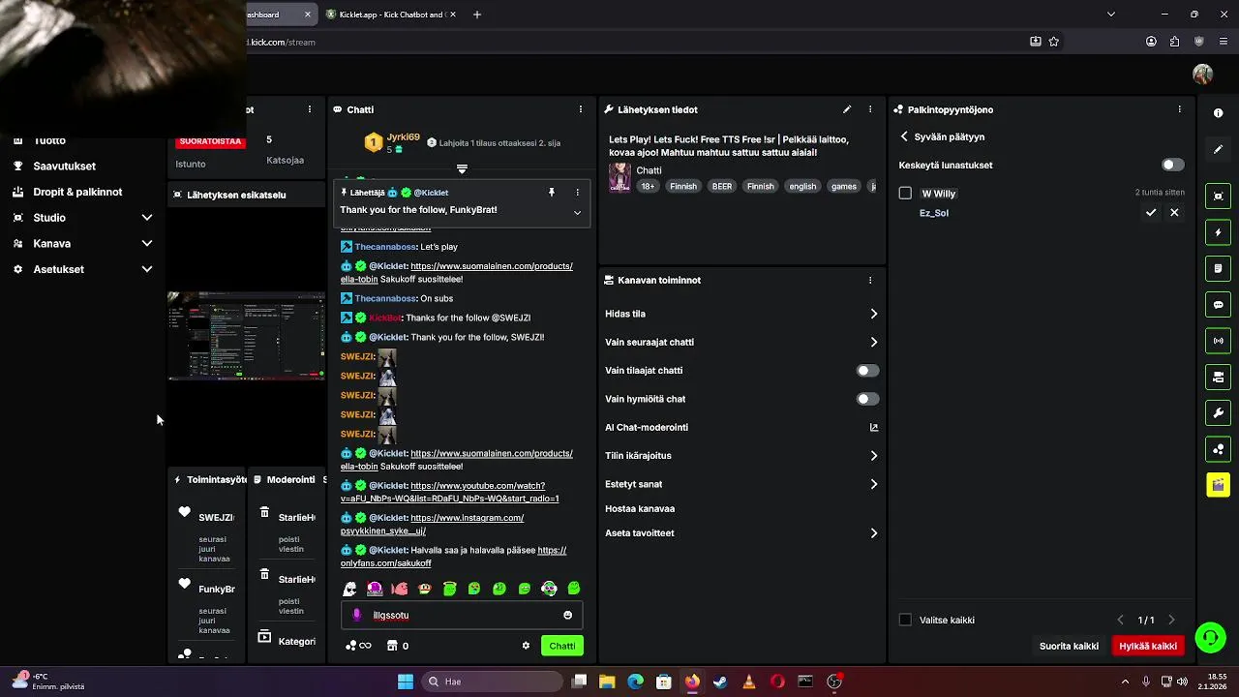Open Kanavan toiminnot three-dot menu
This screenshot has width=1239, height=697.
coord(870,280)
